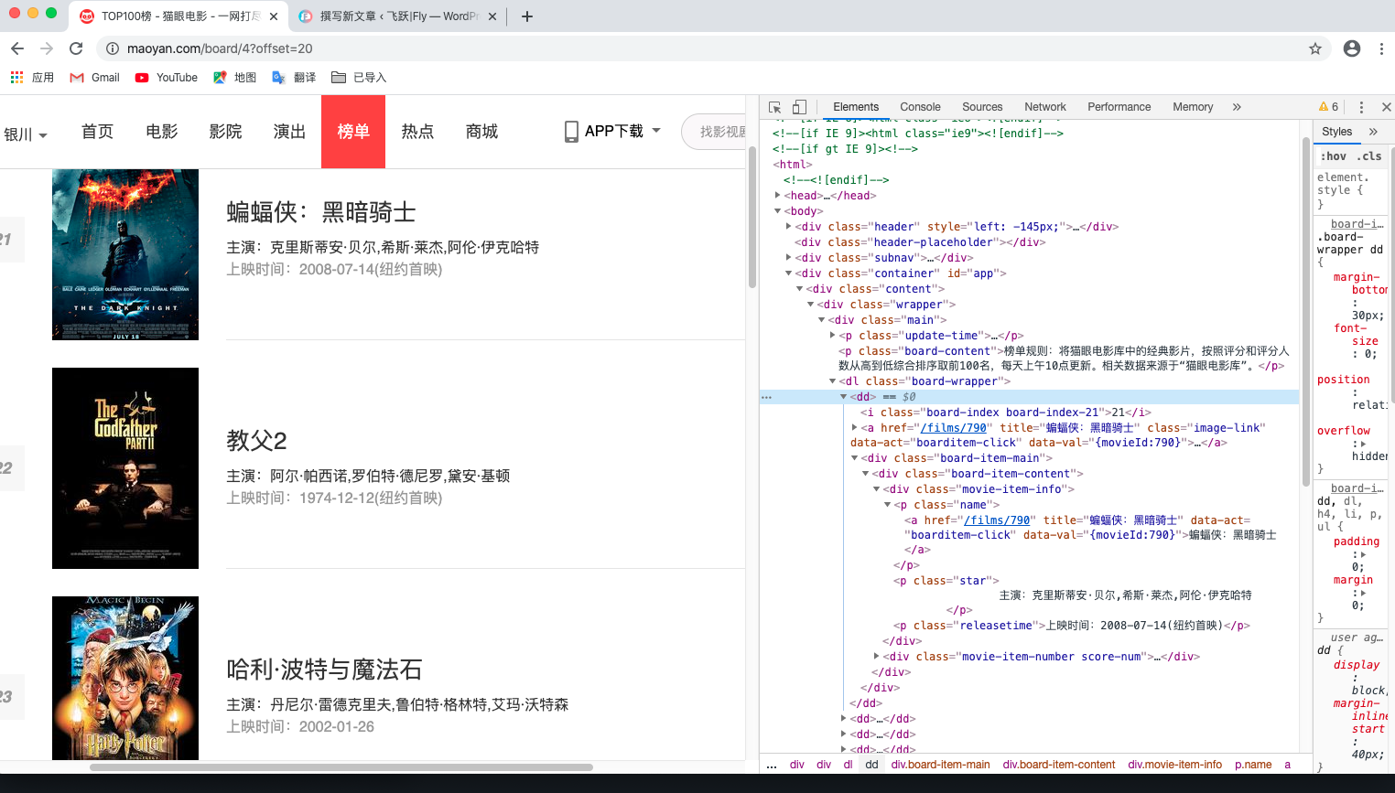Switch to DevTools Memory tab
The height and width of the screenshot is (793, 1395).
tap(1193, 107)
